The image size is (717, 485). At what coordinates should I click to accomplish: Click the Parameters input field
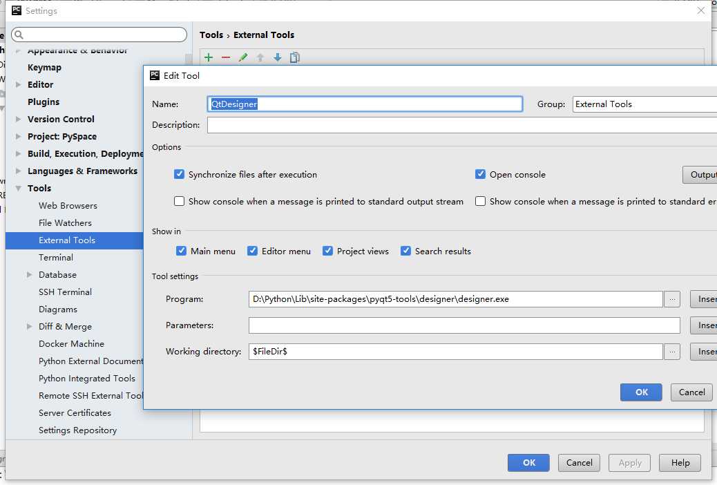464,325
